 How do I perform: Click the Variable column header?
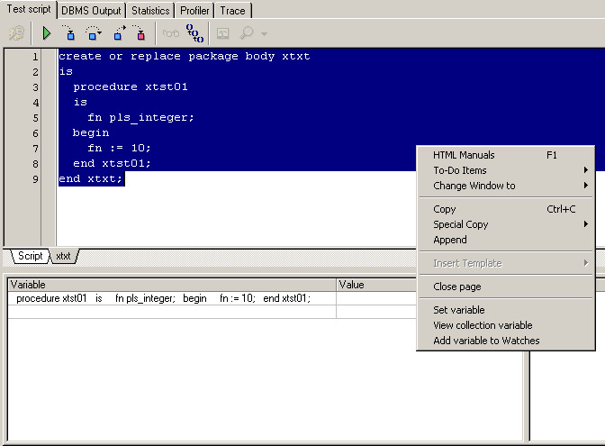pos(172,285)
